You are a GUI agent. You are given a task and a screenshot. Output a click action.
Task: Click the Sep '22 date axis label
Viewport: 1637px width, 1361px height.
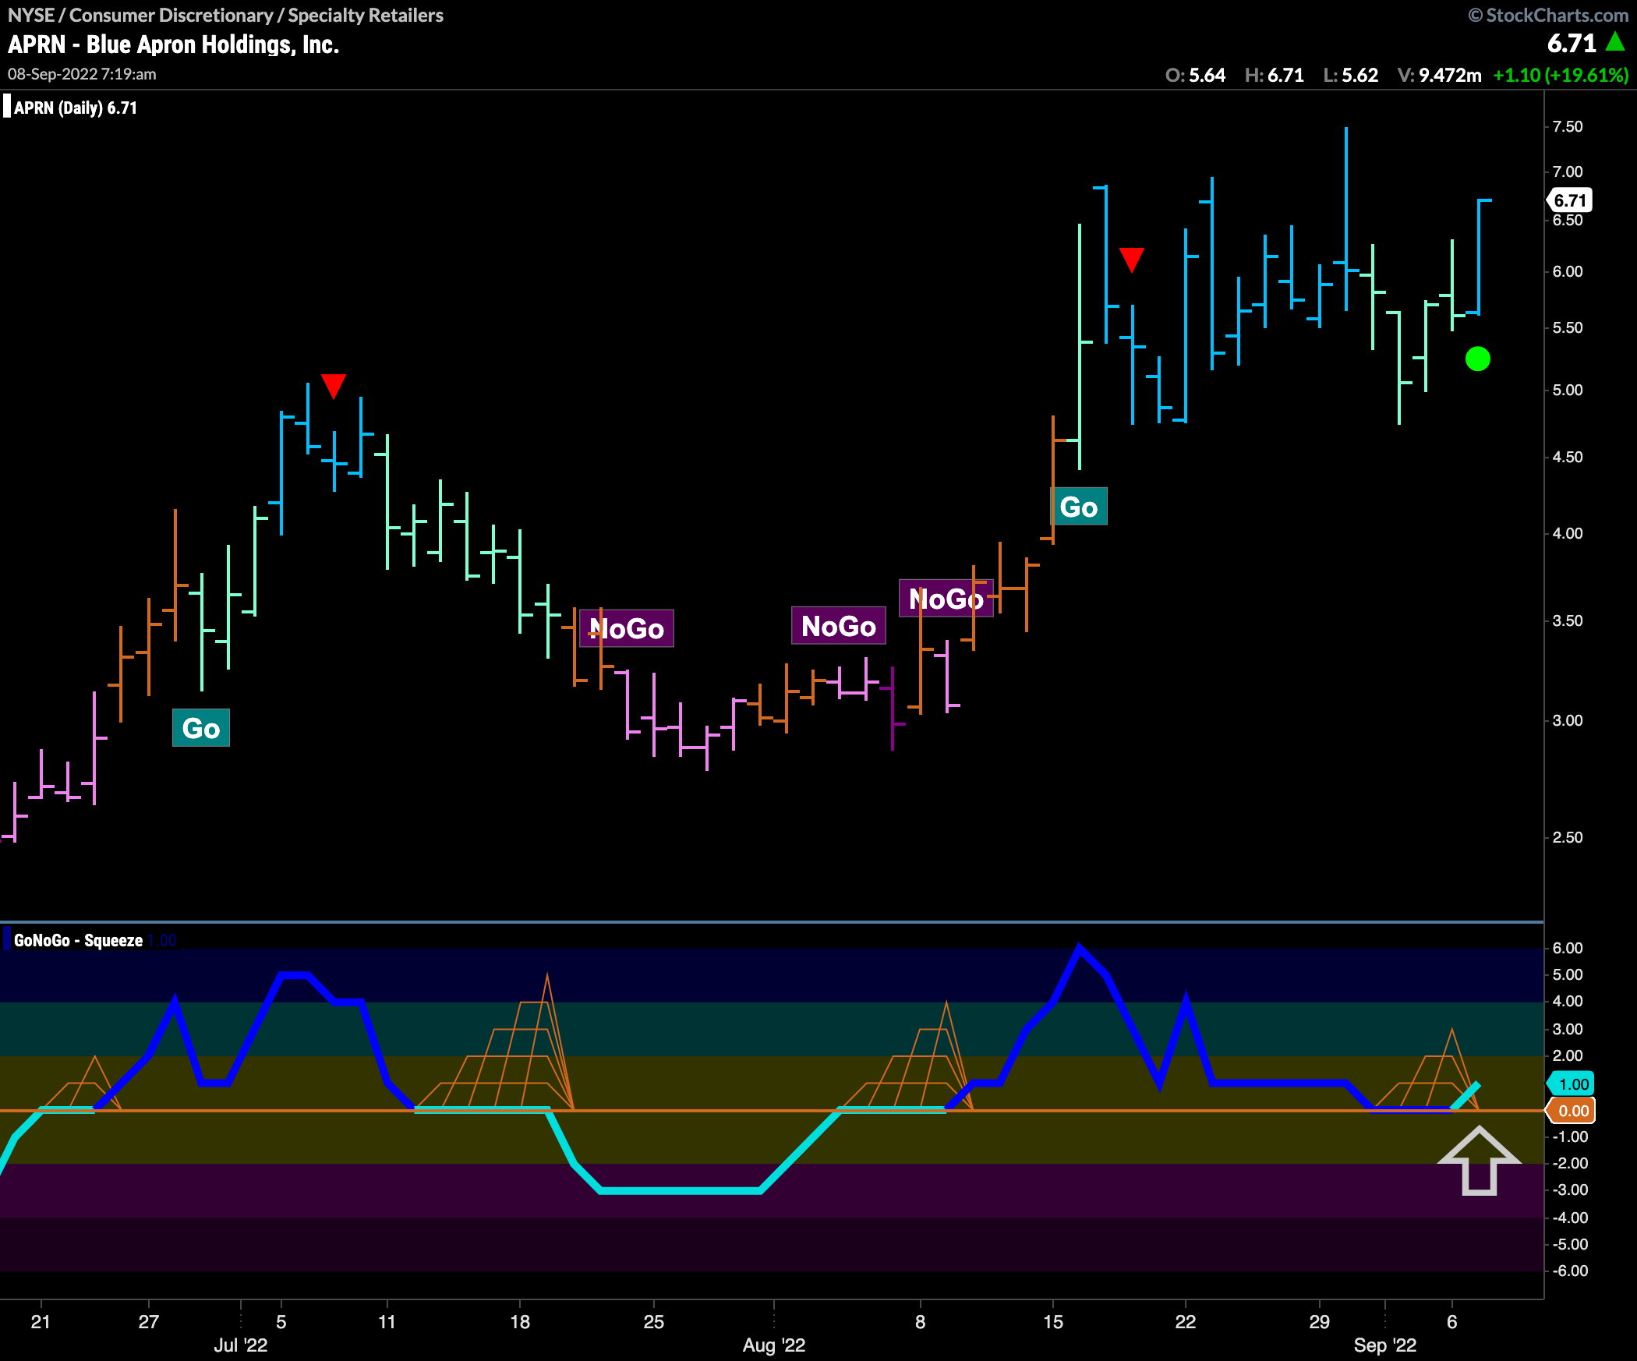(1385, 1345)
